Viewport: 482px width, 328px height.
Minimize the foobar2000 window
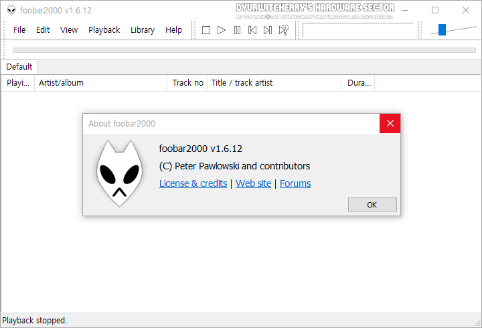click(x=405, y=10)
